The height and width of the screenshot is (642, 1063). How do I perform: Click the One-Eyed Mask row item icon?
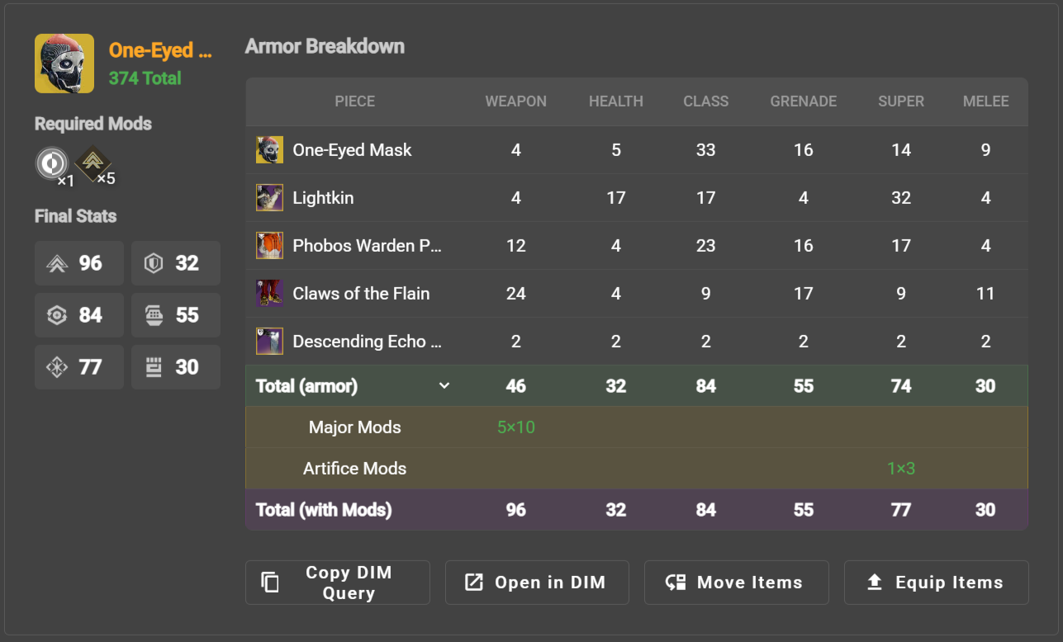(x=269, y=150)
